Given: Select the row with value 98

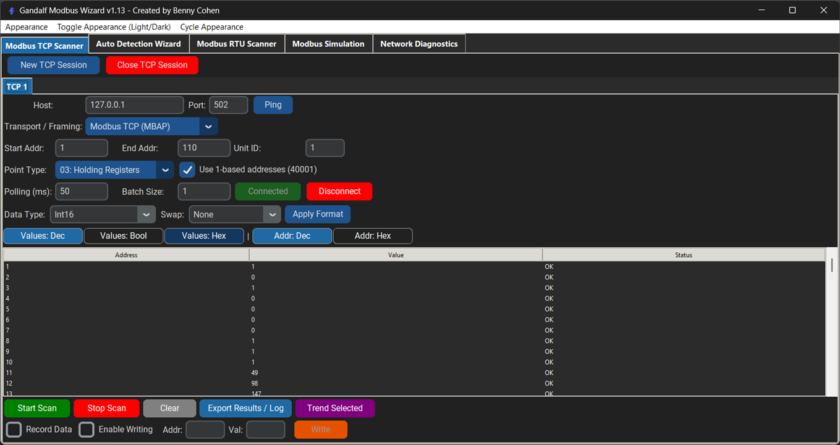Looking at the screenshot, I should [414, 383].
